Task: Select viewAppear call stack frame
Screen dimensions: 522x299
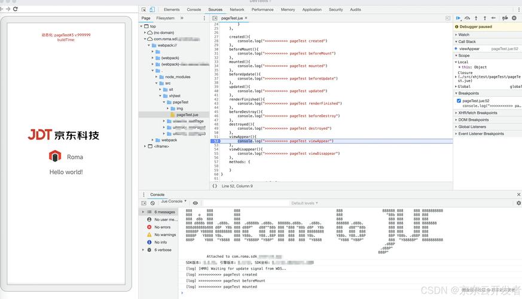Action: tap(487, 48)
